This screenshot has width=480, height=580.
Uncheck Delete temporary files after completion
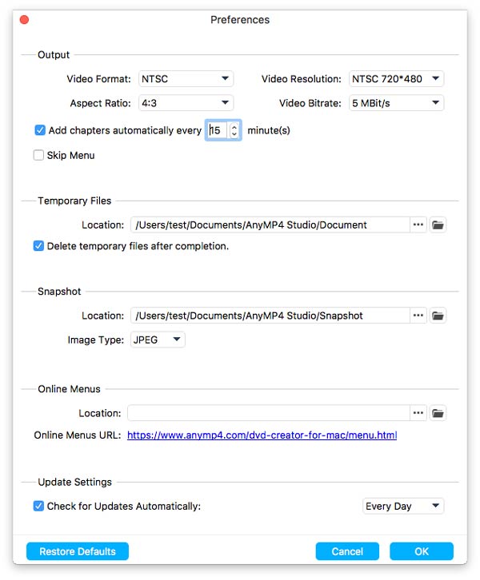(38, 246)
